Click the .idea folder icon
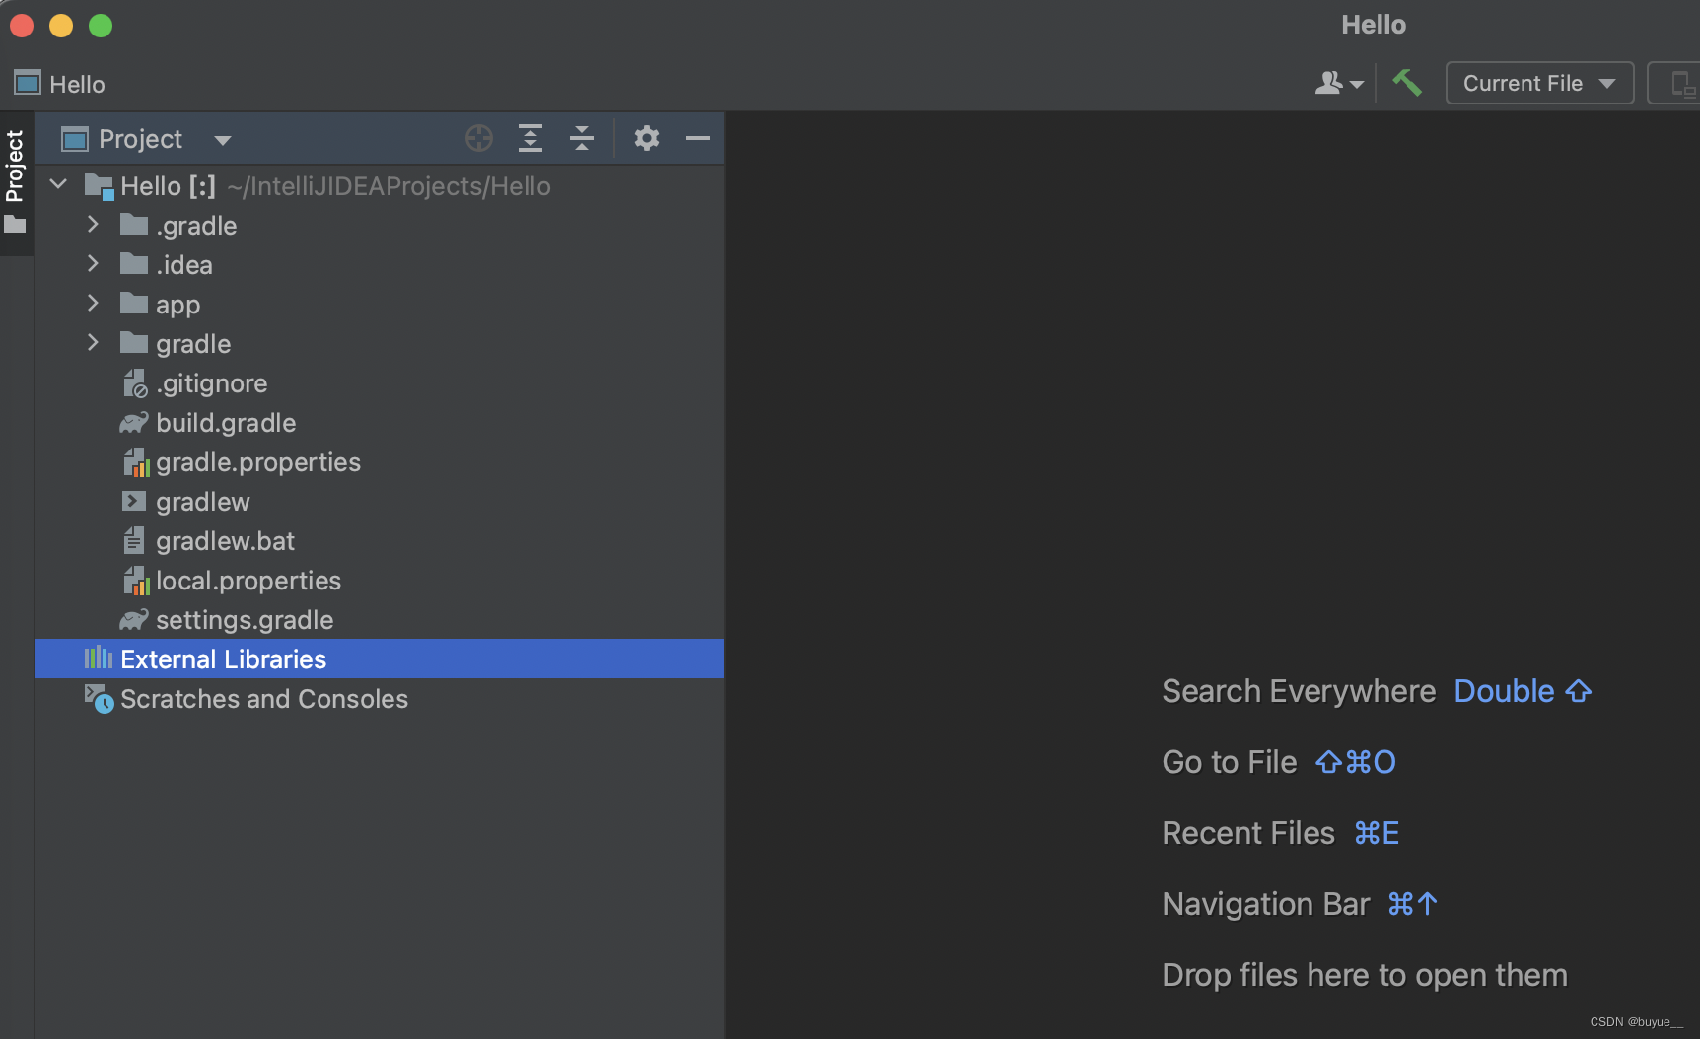This screenshot has height=1039, width=1700. click(134, 263)
